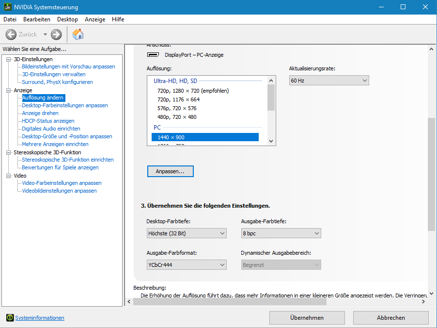The image size is (437, 328).
Task: Open Videobildeinstellungen anpassen
Action: point(60,191)
